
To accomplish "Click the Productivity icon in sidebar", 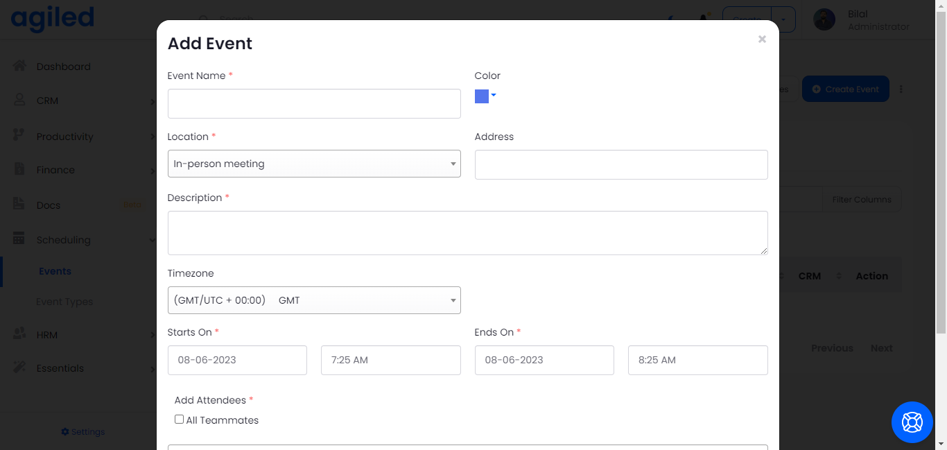I will click(x=19, y=135).
